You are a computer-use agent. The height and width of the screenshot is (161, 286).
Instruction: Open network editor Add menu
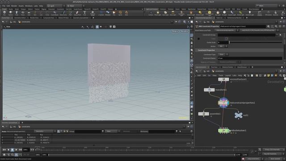tap(199, 76)
